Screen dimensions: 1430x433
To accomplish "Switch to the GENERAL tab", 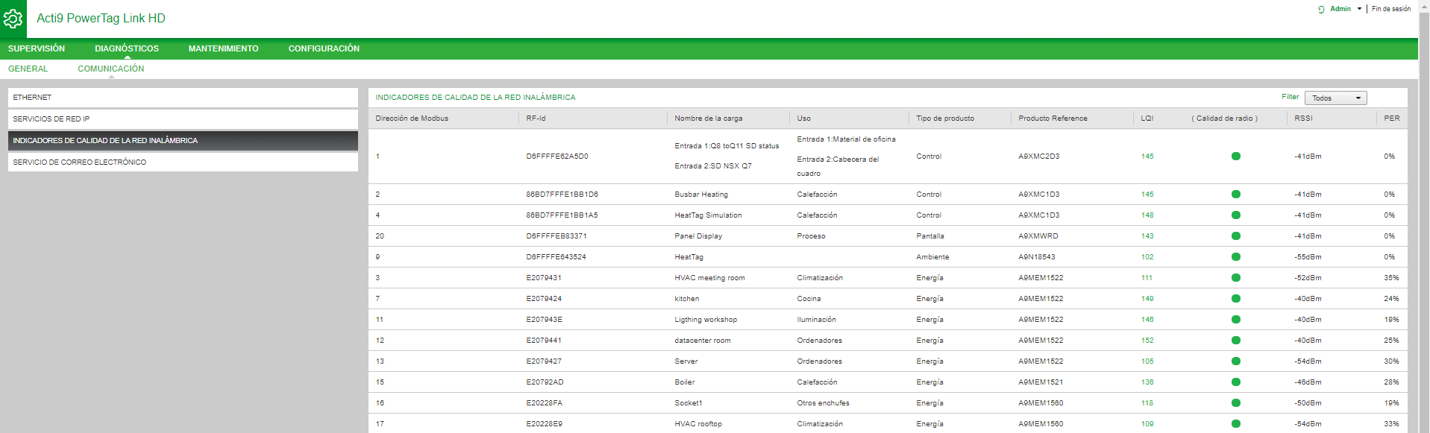I will (x=28, y=69).
